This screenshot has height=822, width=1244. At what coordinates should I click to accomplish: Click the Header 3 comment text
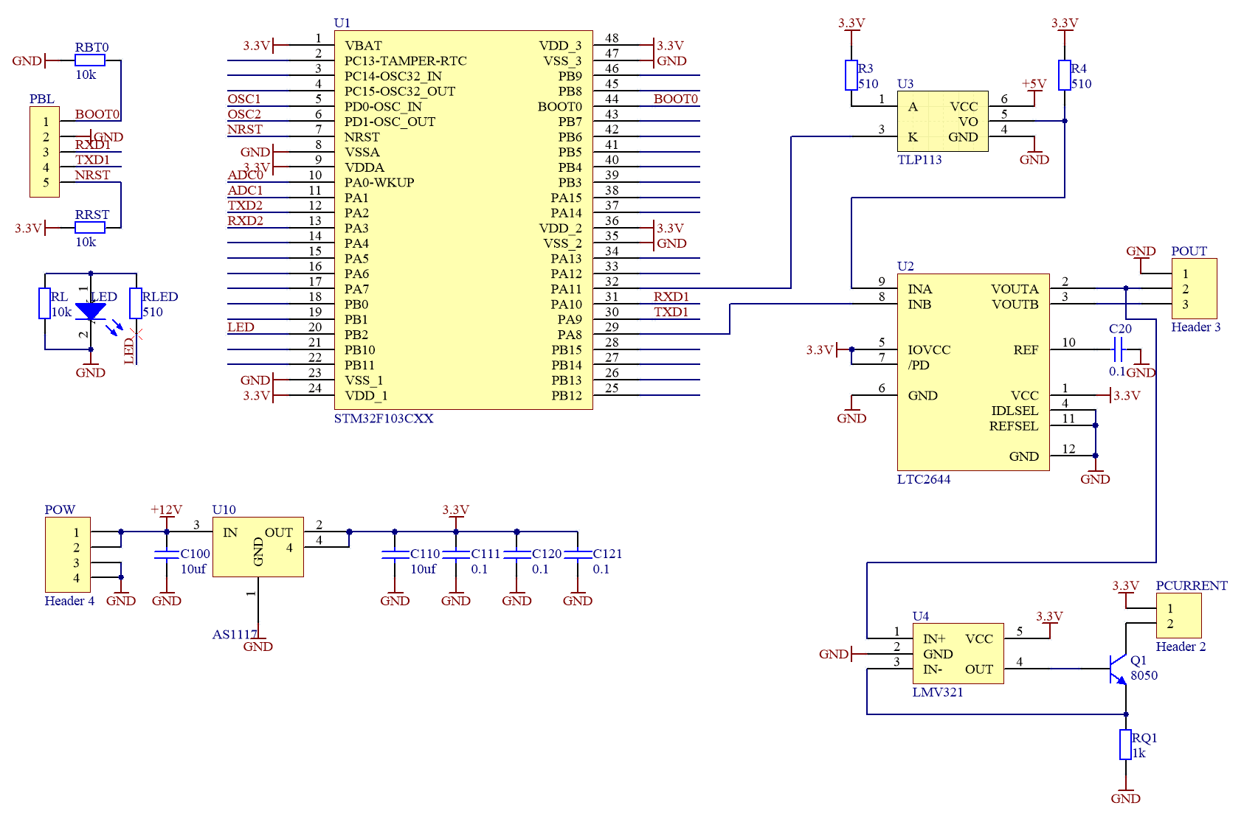click(x=1196, y=327)
